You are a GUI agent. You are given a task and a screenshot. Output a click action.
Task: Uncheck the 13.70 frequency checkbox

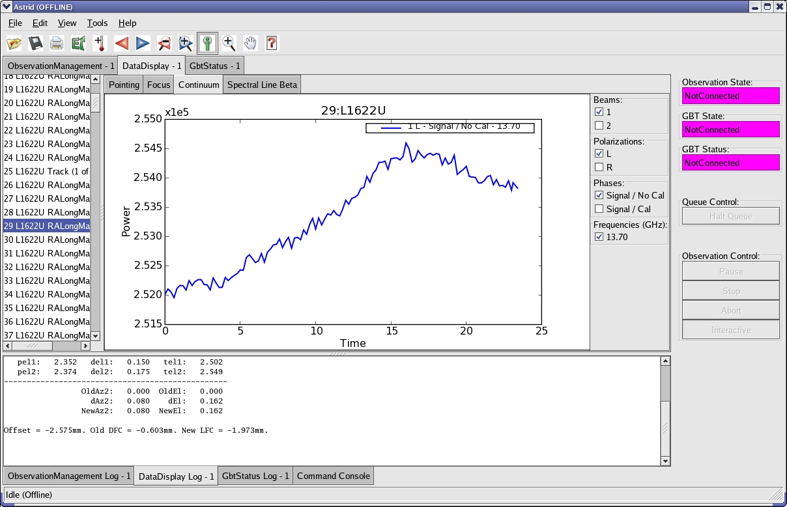click(599, 237)
